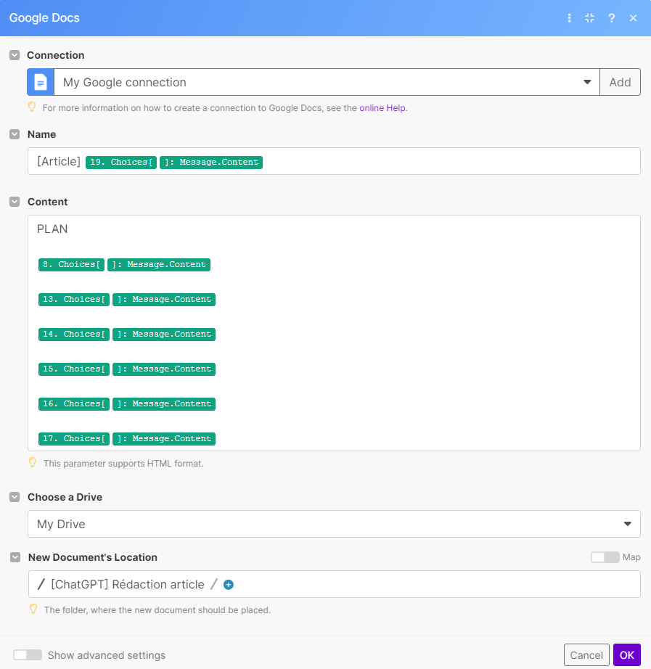This screenshot has height=669, width=651.
Task: Click the Google Docs document icon by connection
Action: [x=41, y=82]
